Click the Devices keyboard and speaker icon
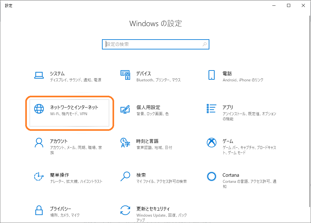Screen dimensions: 311x223 point(125,75)
